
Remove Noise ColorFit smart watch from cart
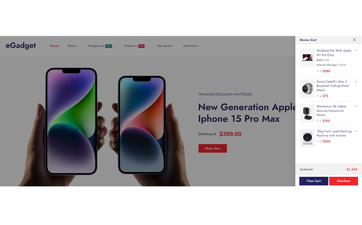tap(356, 81)
